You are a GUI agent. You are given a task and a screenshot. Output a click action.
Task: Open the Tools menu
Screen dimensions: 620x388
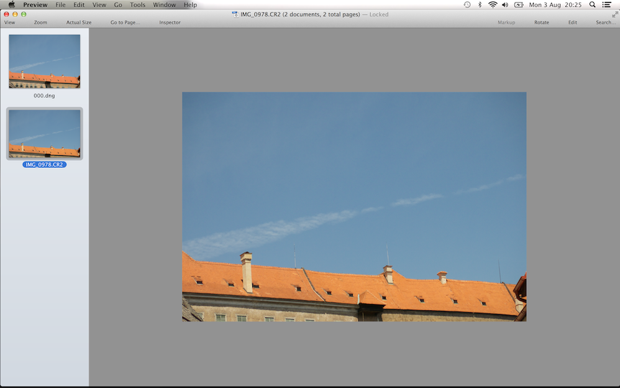[x=137, y=4]
